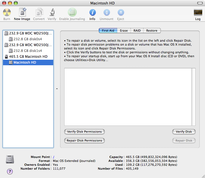Create a New Image from the toolbar
This screenshot has width=205, height=178.
tap(22, 12)
